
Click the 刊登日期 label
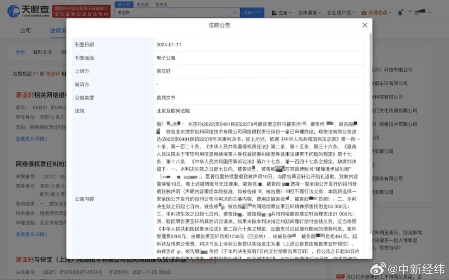point(84,45)
